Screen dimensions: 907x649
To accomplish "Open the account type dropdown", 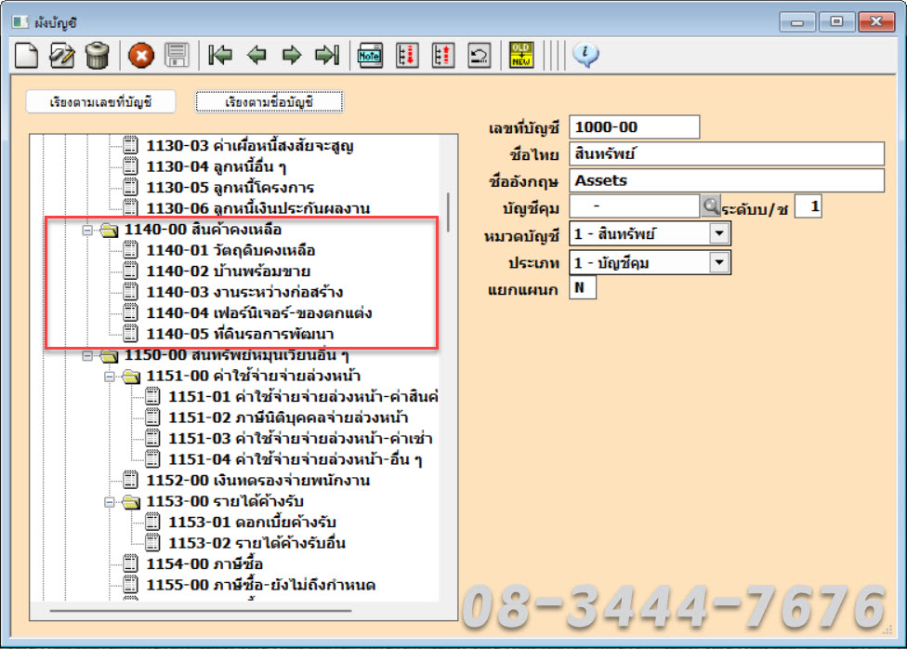I will [x=719, y=262].
